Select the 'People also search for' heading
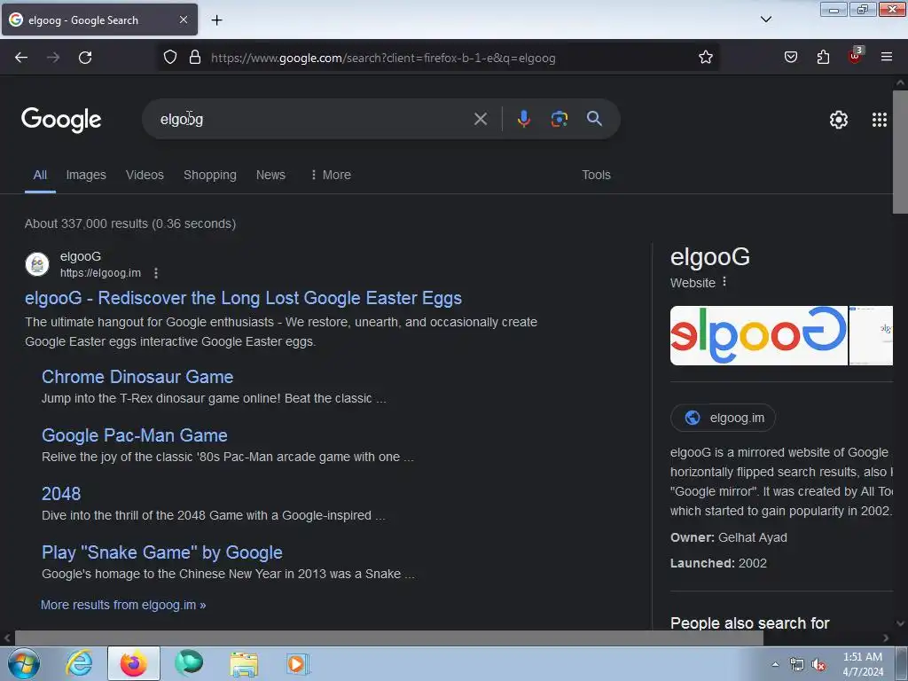908x681 pixels. (750, 623)
